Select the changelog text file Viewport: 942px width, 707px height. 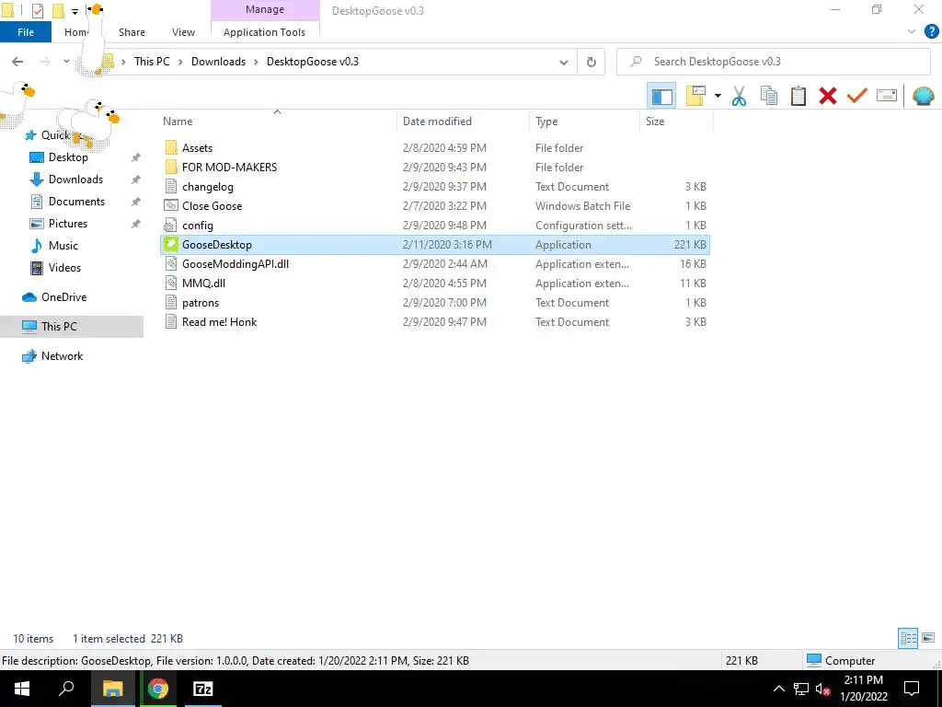(x=207, y=187)
